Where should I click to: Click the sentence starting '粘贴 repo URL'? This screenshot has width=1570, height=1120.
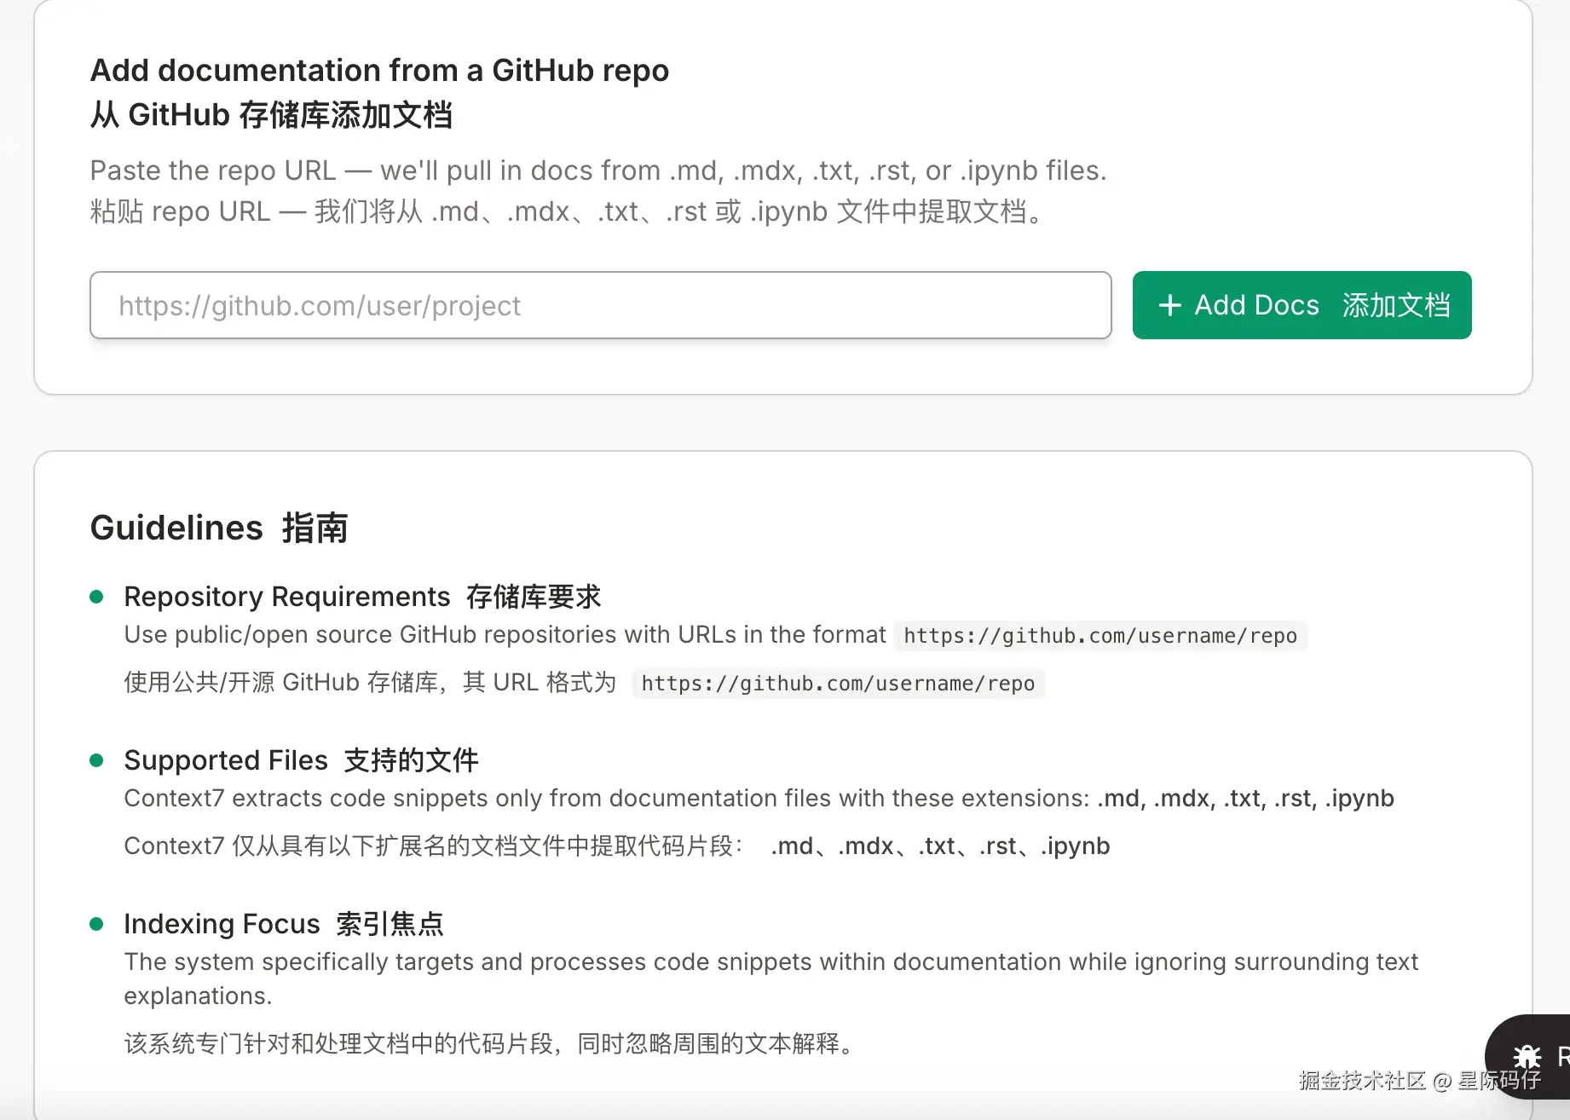tap(567, 211)
